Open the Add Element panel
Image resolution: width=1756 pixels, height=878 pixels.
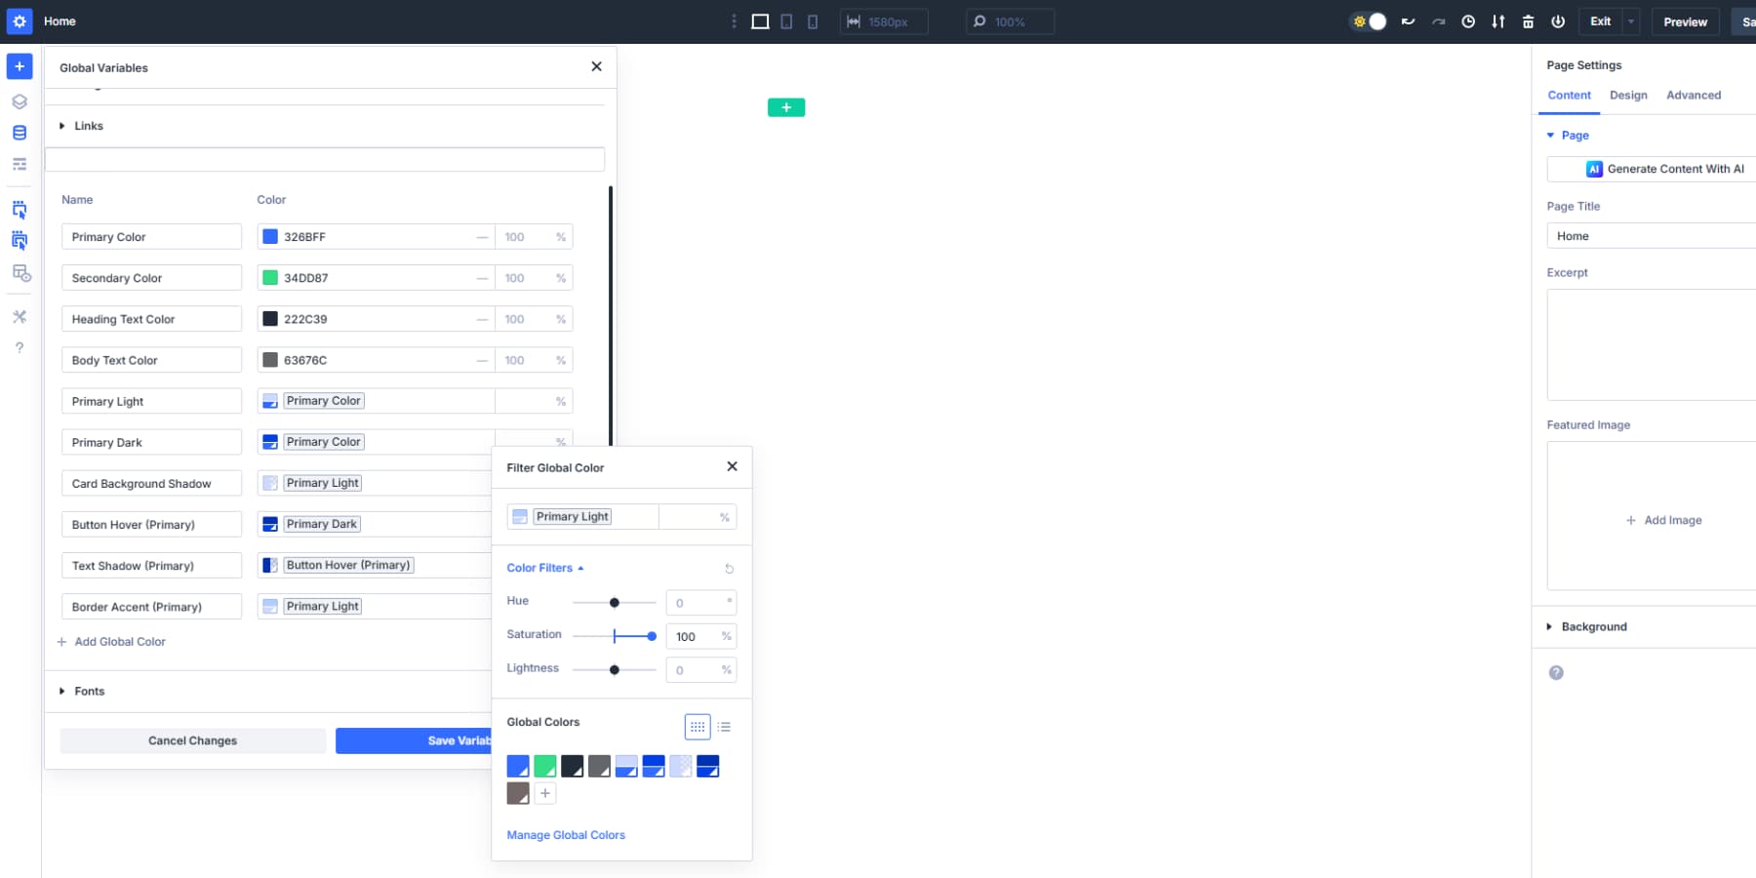(x=18, y=66)
